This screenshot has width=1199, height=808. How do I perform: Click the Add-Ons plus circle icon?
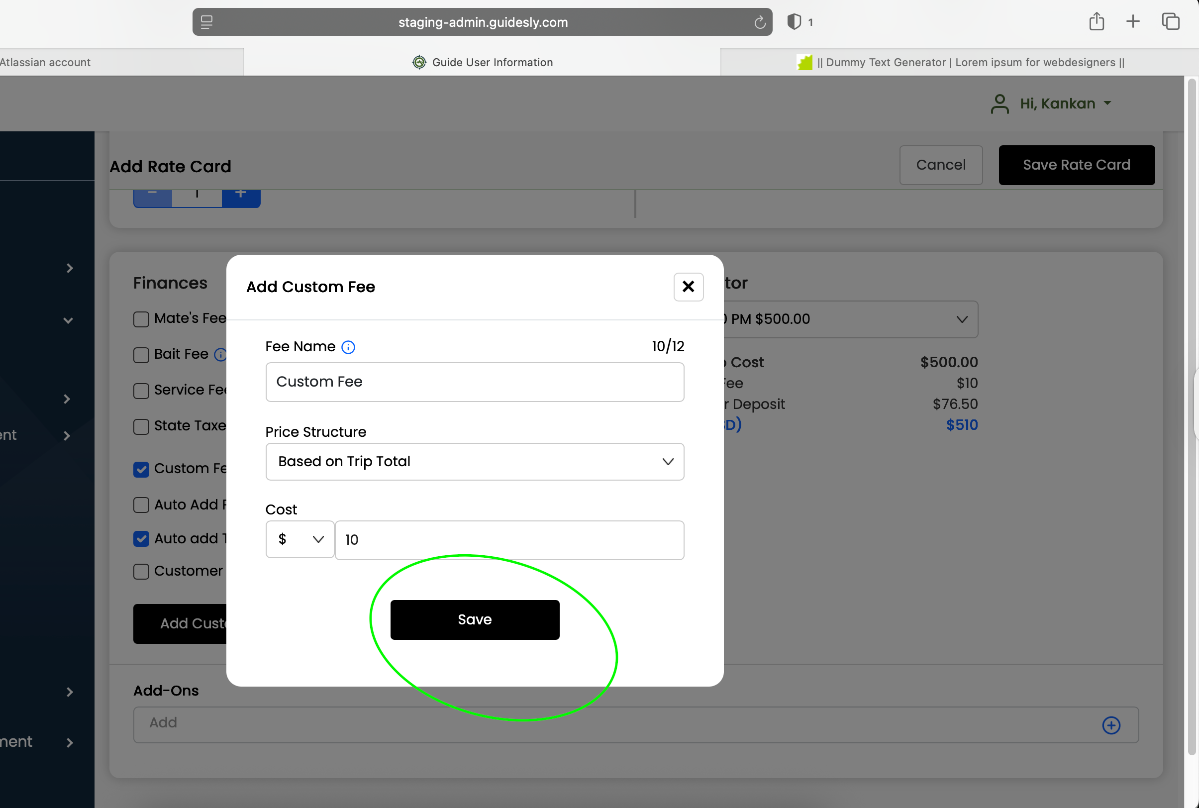point(1111,725)
